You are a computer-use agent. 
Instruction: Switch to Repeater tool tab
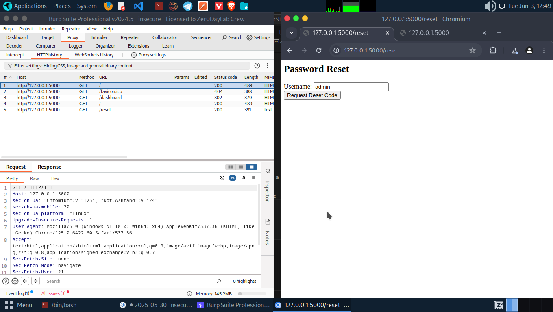click(x=130, y=37)
